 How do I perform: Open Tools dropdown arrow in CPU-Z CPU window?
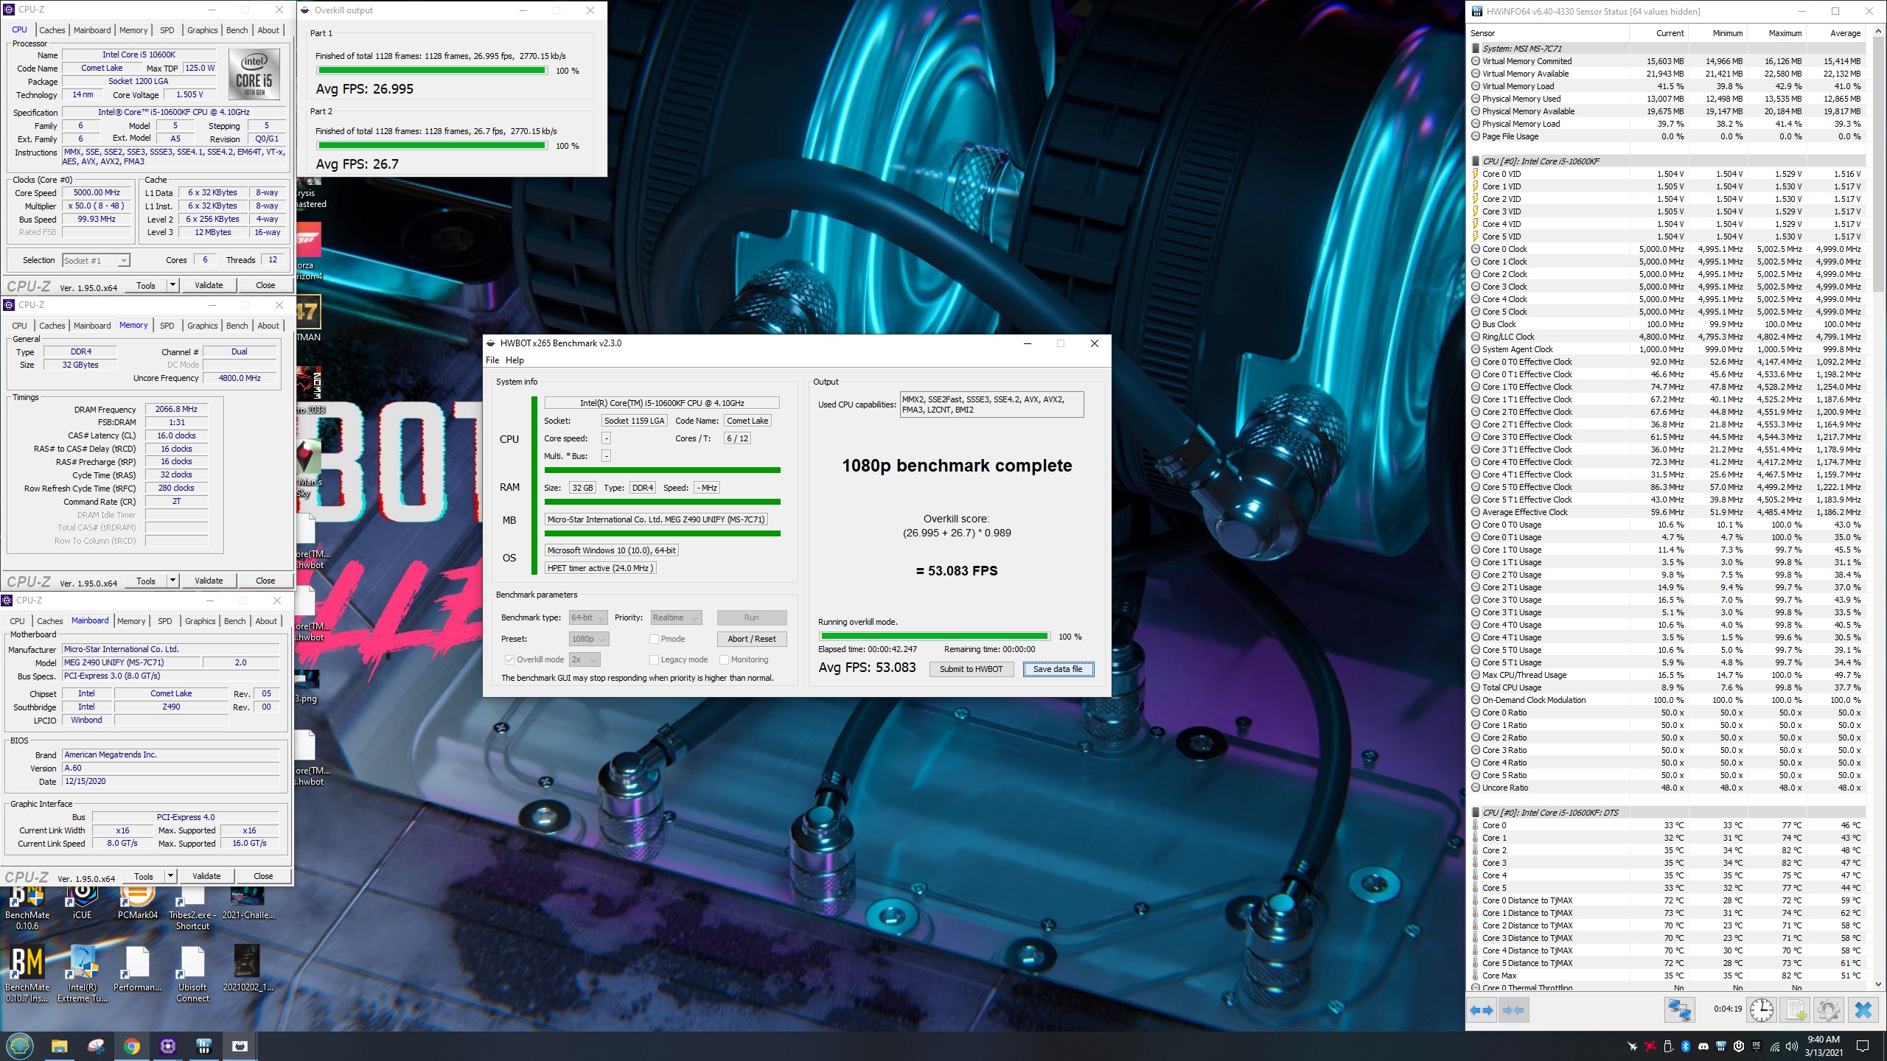(172, 285)
